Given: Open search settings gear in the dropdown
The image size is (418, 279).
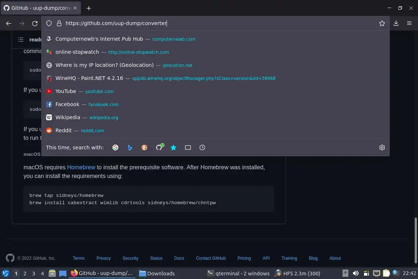Looking at the screenshot, I should [382, 147].
